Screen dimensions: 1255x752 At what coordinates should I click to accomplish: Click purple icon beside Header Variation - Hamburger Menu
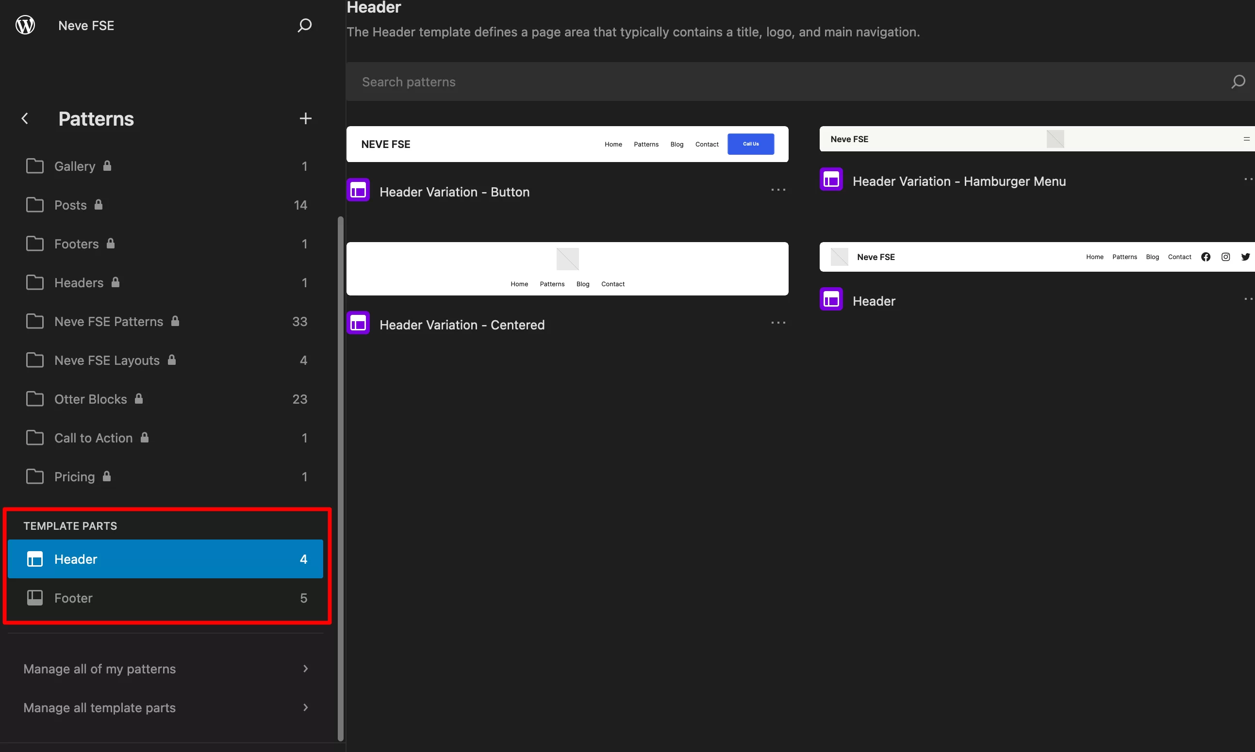tap(831, 180)
